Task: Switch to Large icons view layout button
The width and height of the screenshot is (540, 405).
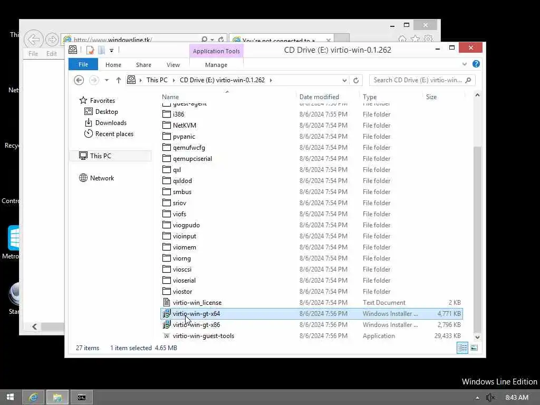Action: (x=474, y=348)
